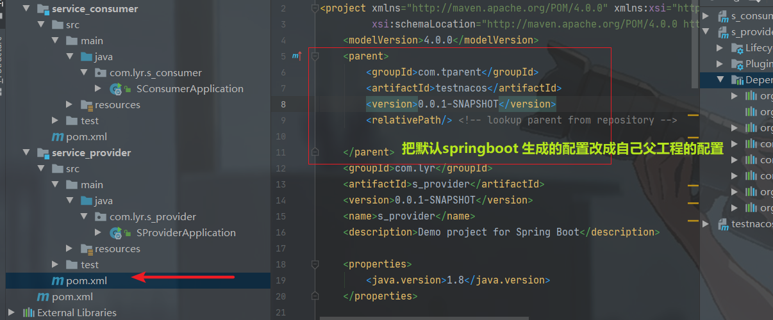The height and width of the screenshot is (320, 773).
Task: Expand the SConsumerApplication class node
Action: pyautogui.click(x=97, y=89)
